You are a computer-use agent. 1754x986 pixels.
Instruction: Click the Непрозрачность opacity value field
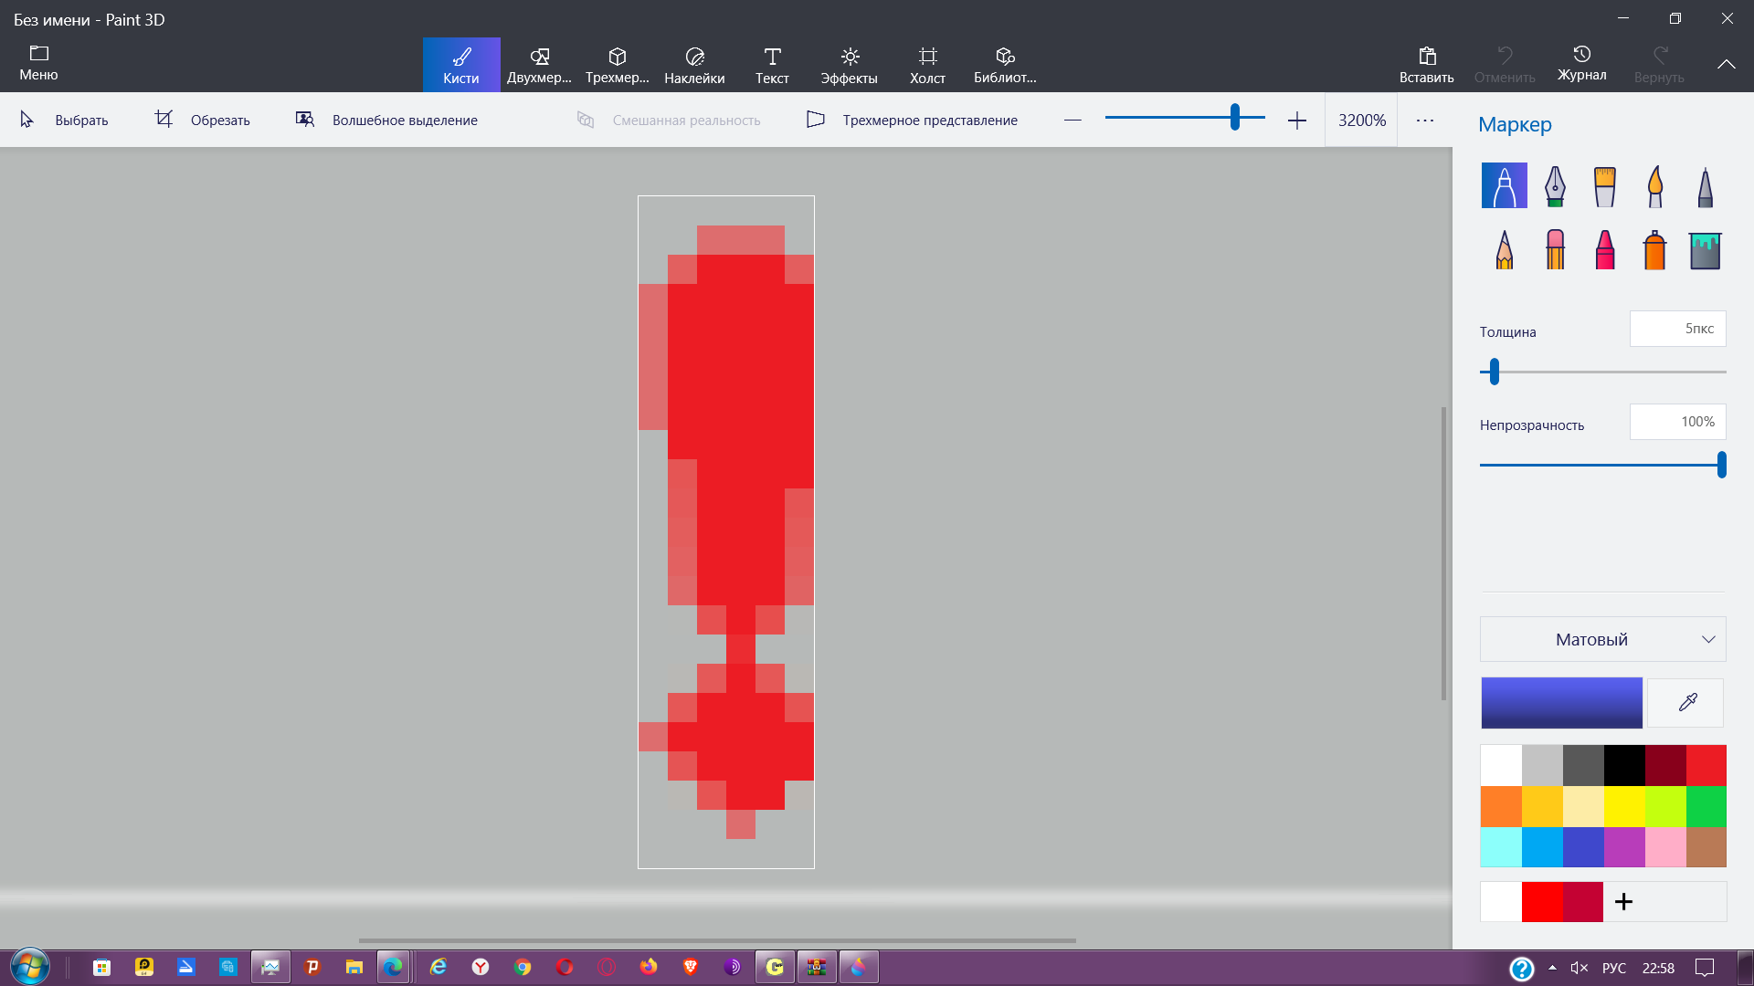tap(1678, 422)
